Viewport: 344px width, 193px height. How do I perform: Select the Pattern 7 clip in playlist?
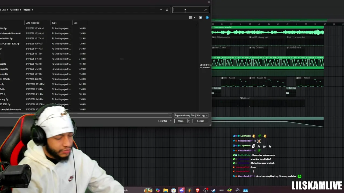click(x=272, y=102)
